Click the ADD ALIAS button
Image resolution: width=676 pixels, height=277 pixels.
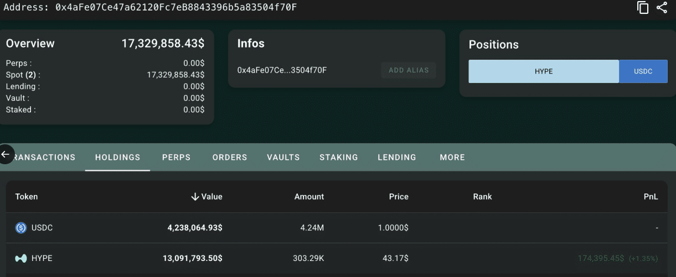click(409, 70)
